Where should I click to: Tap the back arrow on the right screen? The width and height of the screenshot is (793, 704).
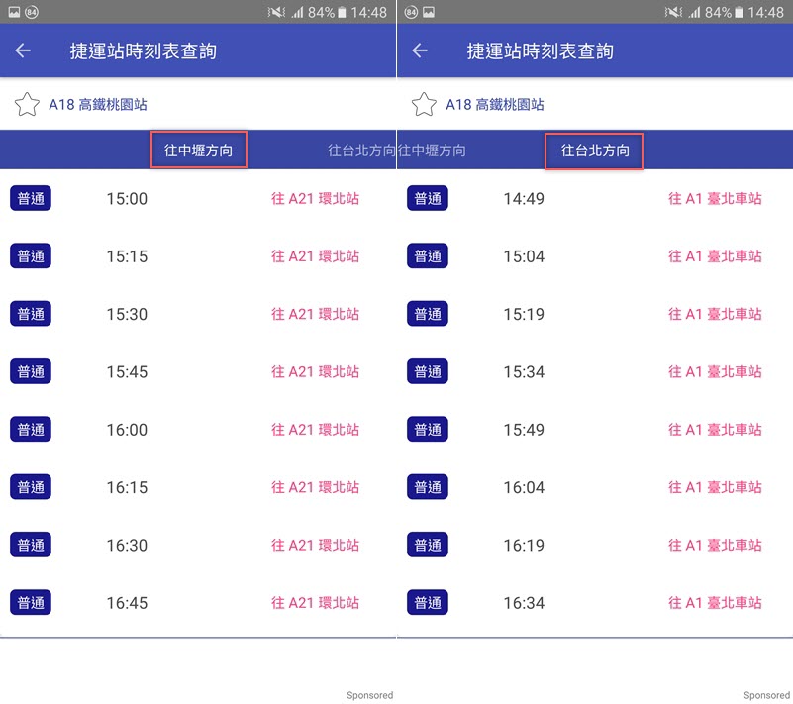pos(420,50)
